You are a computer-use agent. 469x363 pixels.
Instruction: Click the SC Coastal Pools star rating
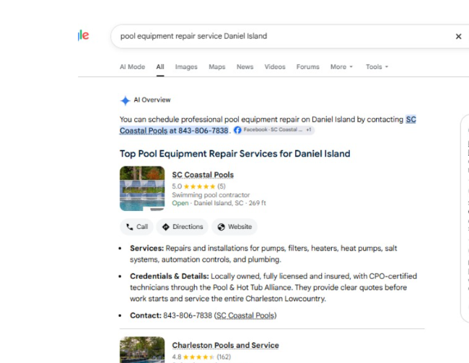pyautogui.click(x=199, y=187)
